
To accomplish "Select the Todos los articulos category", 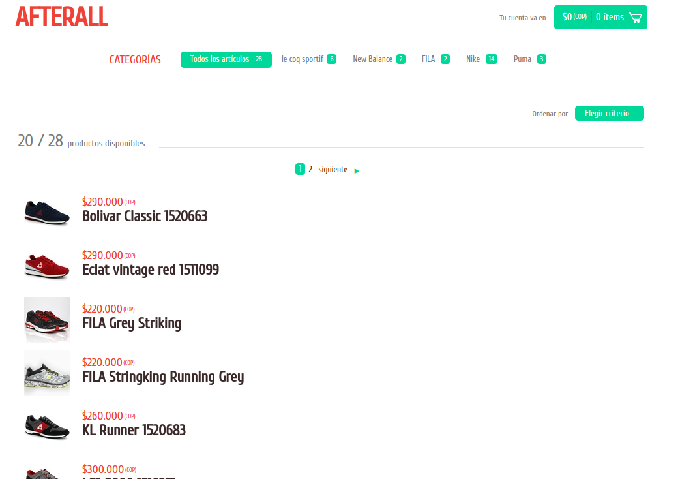I will (226, 59).
